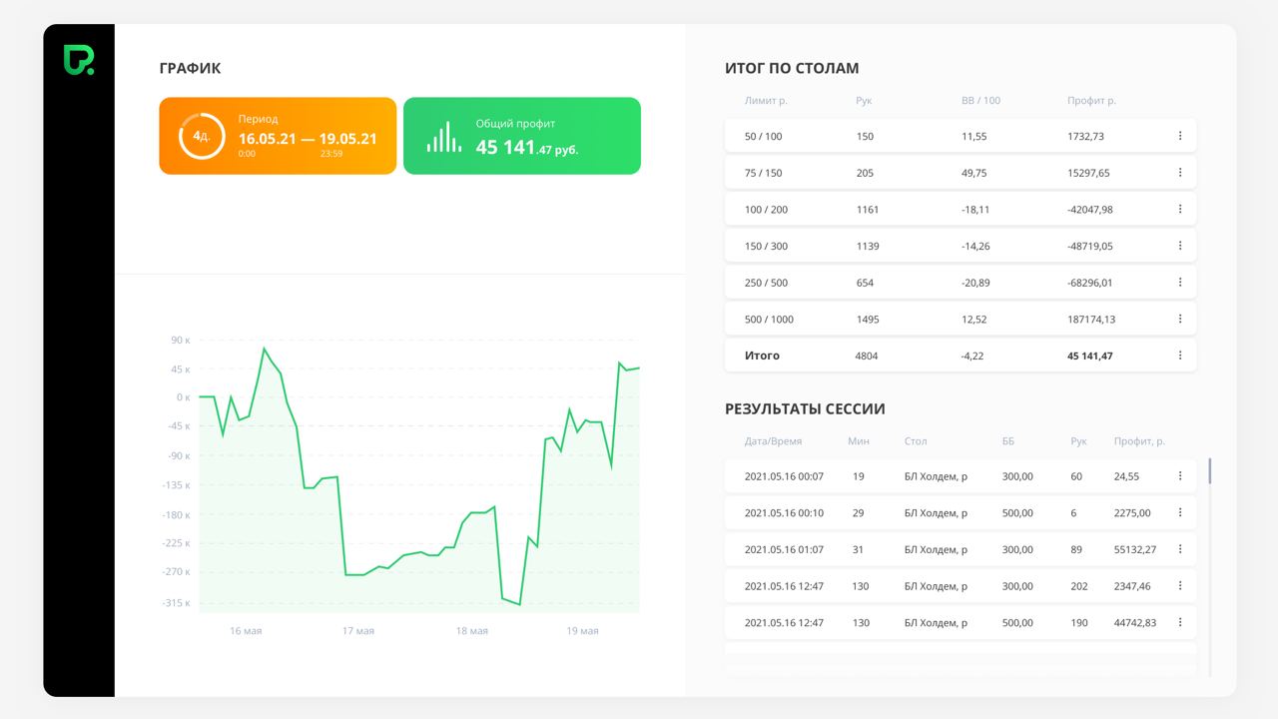Select the 250 / 500 limit cell
Screen dimensions: 1278x719
(766, 283)
